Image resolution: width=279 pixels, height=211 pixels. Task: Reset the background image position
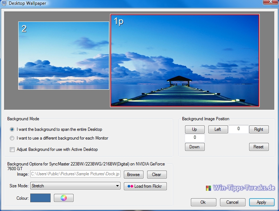[x=259, y=147]
